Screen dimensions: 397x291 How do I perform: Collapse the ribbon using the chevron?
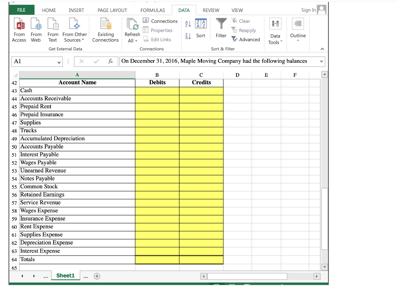tap(321, 49)
